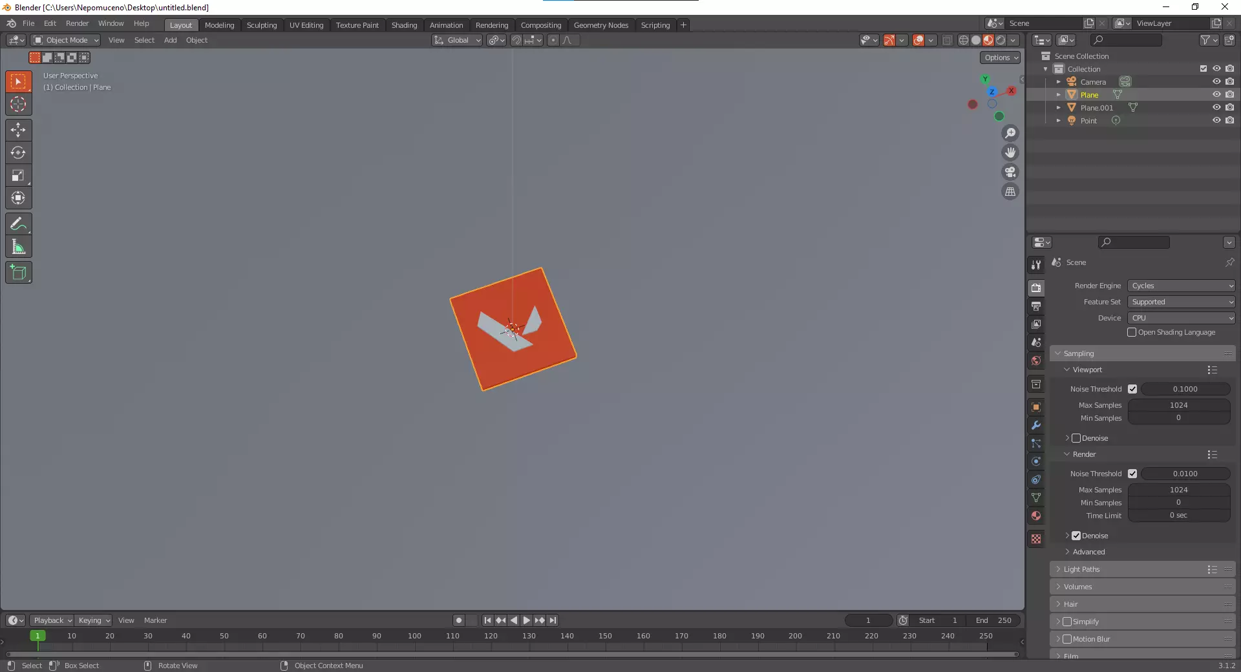This screenshot has height=672, width=1241.
Task: Select the Cursor tool in the toolbar
Action: coord(18,104)
